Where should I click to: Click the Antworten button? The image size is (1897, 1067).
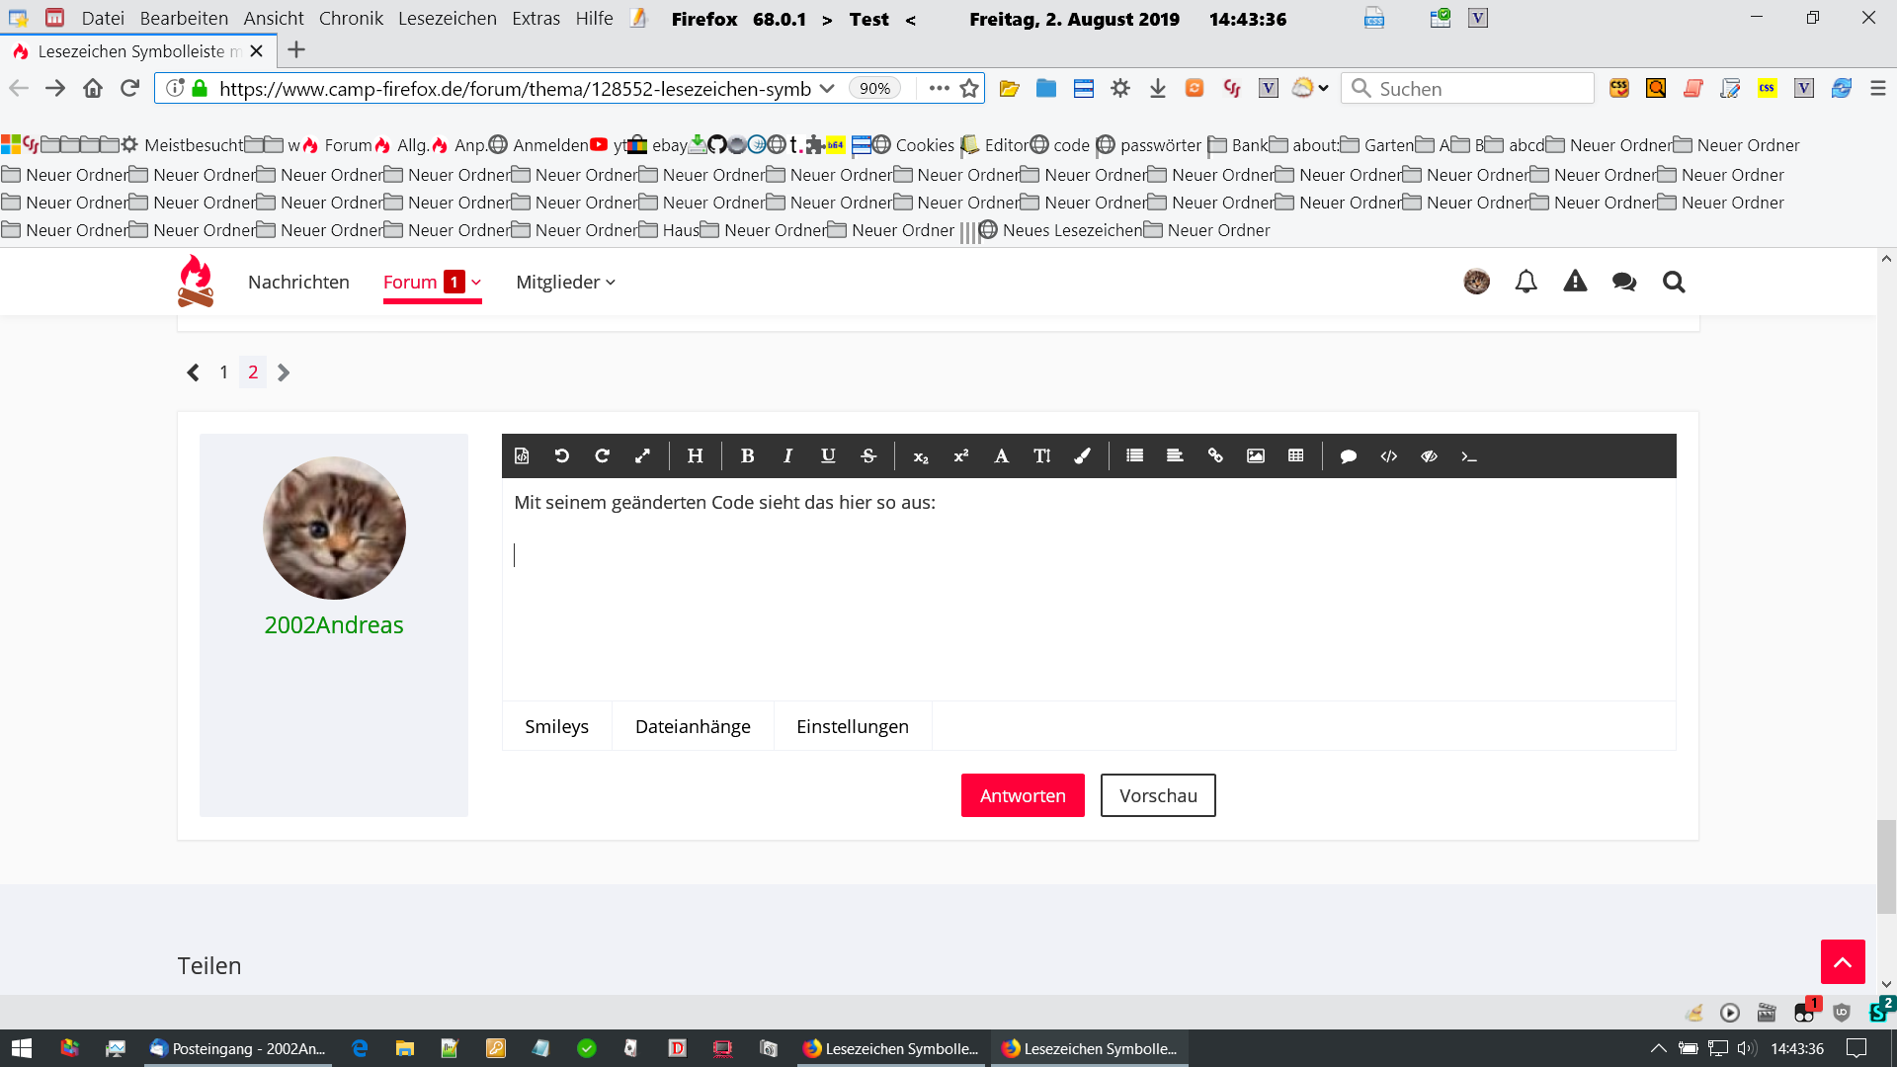click(x=1023, y=795)
